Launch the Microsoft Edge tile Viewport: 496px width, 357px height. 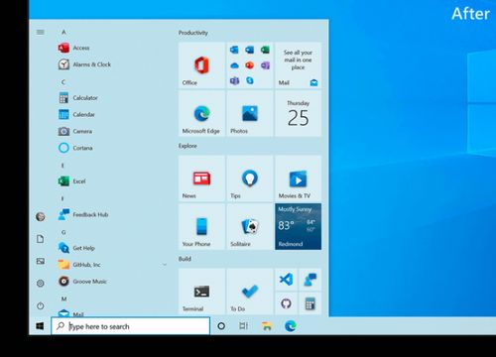click(201, 113)
